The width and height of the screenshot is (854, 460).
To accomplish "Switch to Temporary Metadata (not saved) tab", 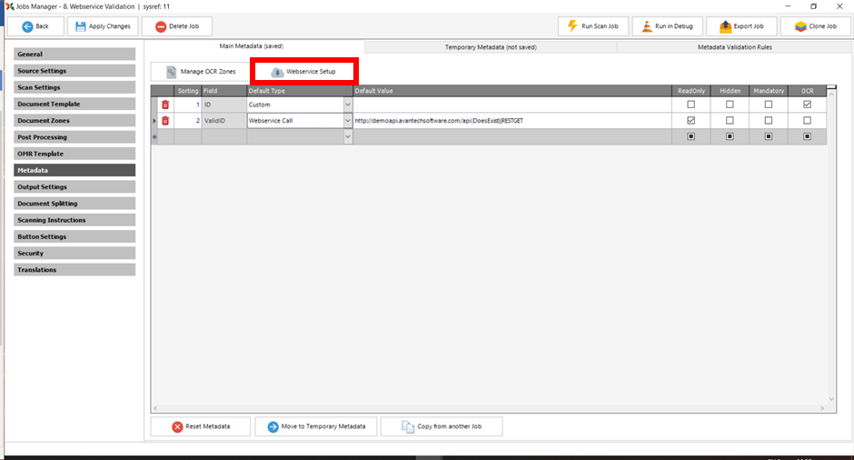I will coord(490,46).
